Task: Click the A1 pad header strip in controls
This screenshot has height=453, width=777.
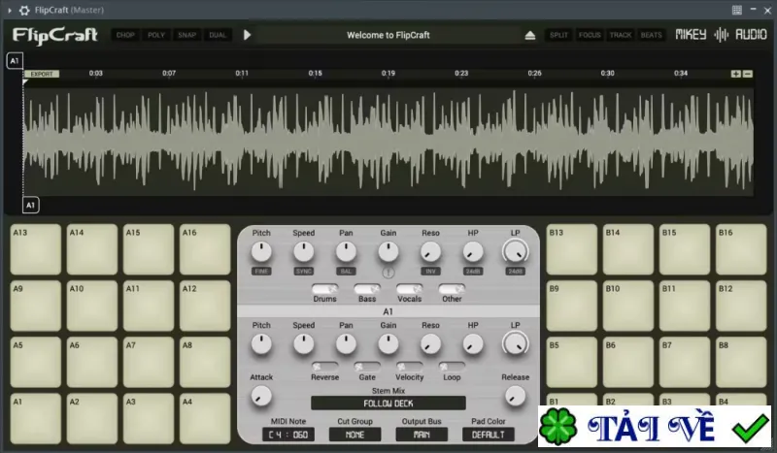Action: [388, 312]
